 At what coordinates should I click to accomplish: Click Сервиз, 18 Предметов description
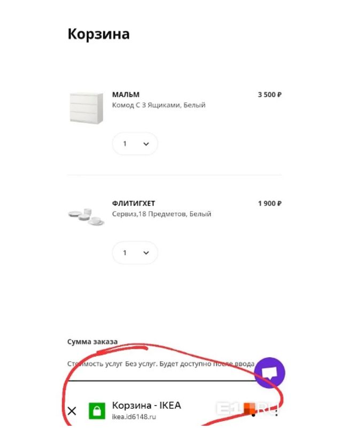pos(161,214)
